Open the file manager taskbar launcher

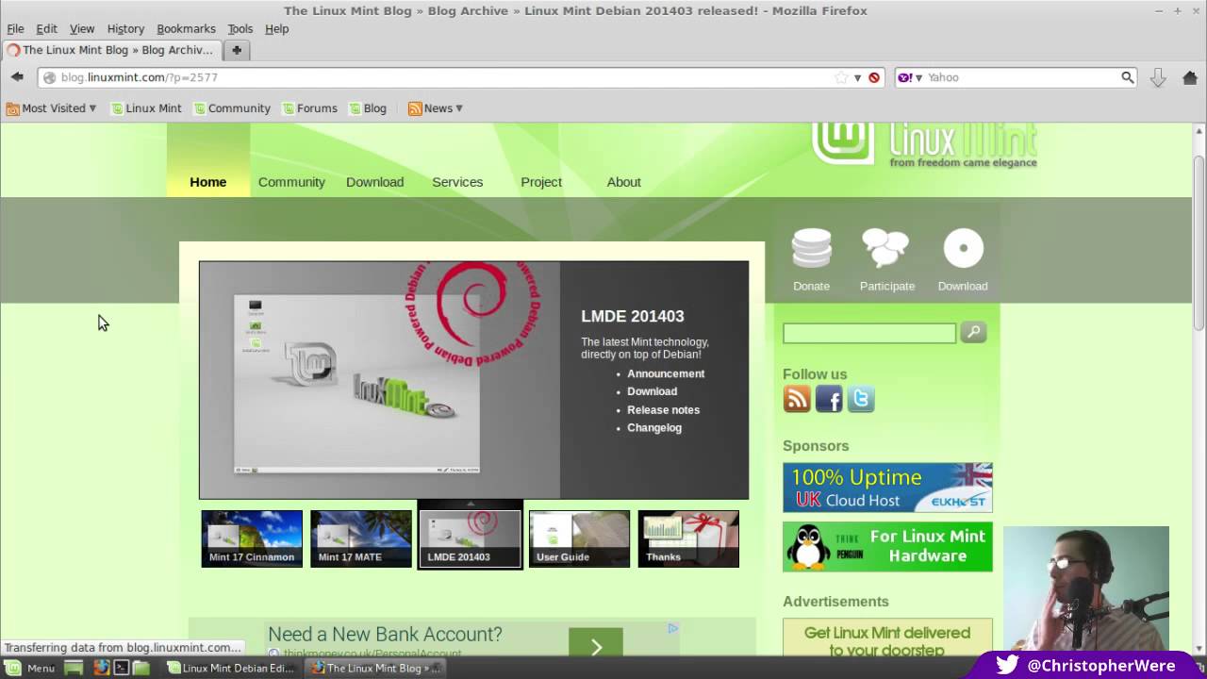[x=141, y=668]
